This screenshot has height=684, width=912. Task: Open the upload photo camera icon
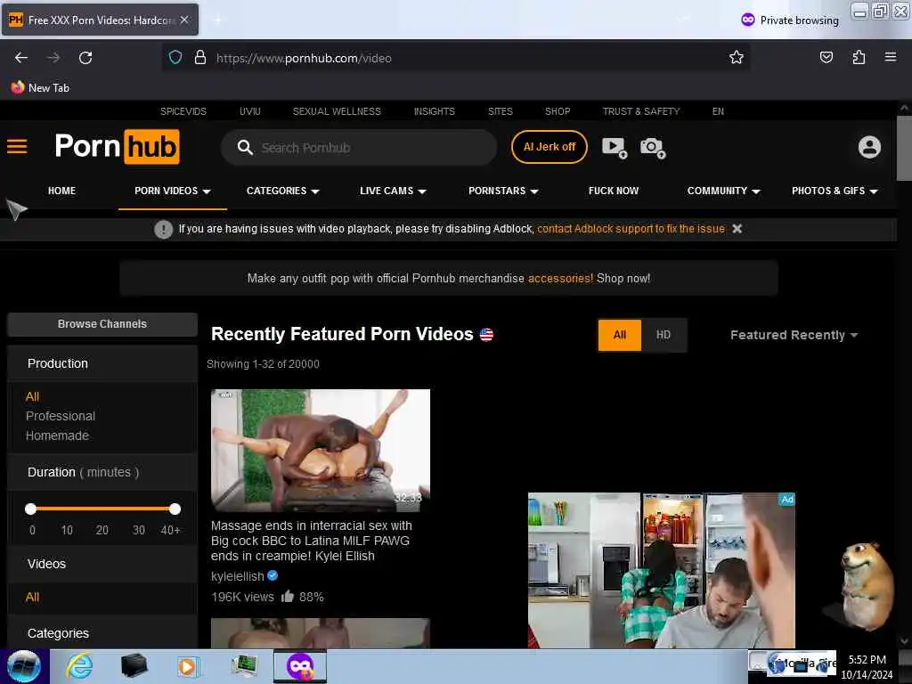pyautogui.click(x=653, y=147)
